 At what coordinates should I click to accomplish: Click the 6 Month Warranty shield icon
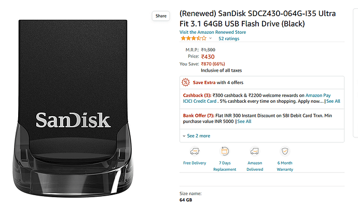(285, 151)
